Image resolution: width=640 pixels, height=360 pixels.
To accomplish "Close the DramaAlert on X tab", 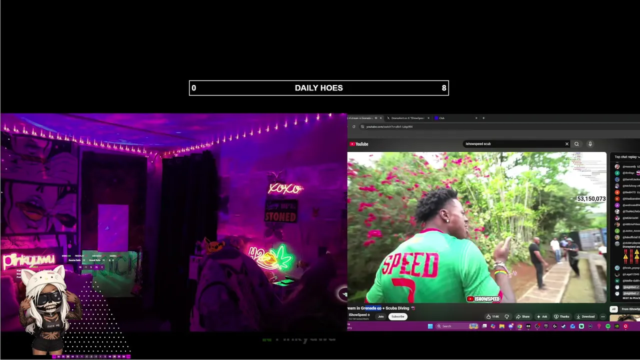I will point(428,118).
